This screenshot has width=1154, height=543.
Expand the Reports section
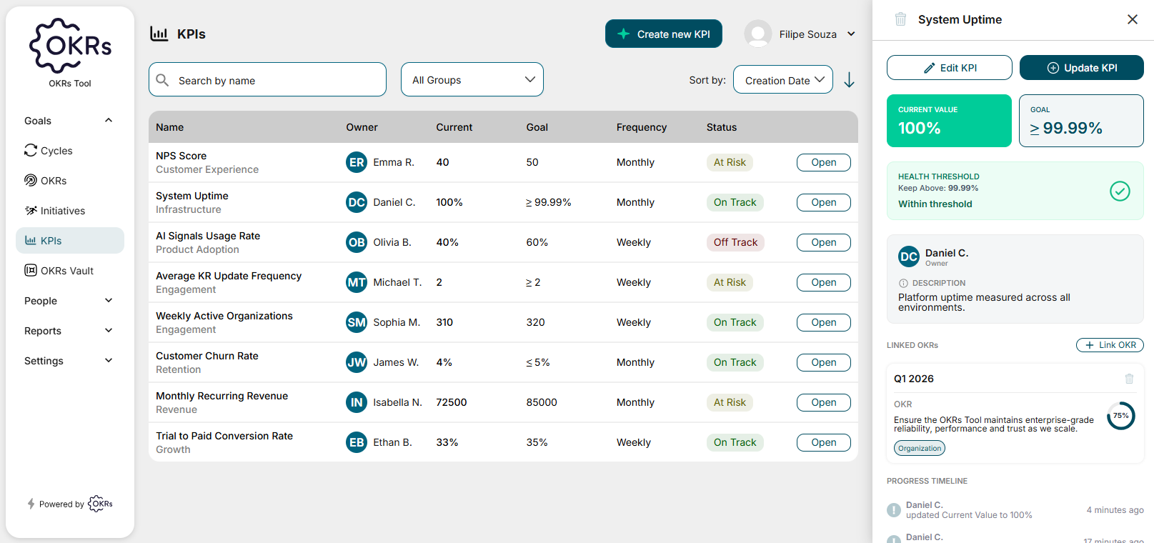point(109,330)
